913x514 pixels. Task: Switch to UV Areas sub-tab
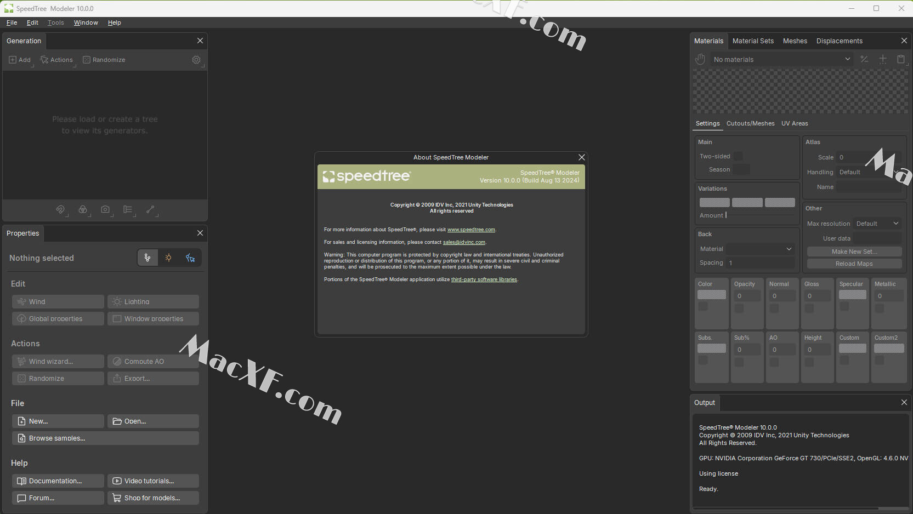pyautogui.click(x=795, y=123)
